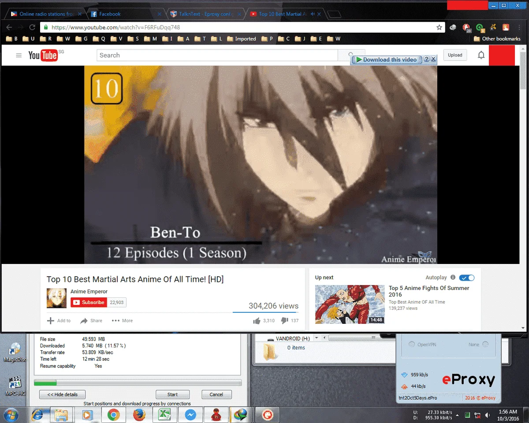Expand the More options under the video

pos(122,321)
